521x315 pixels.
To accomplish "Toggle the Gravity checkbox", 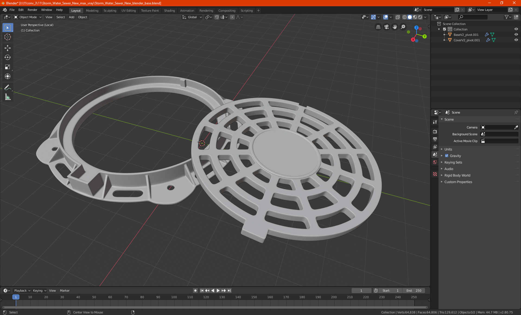I will point(447,156).
